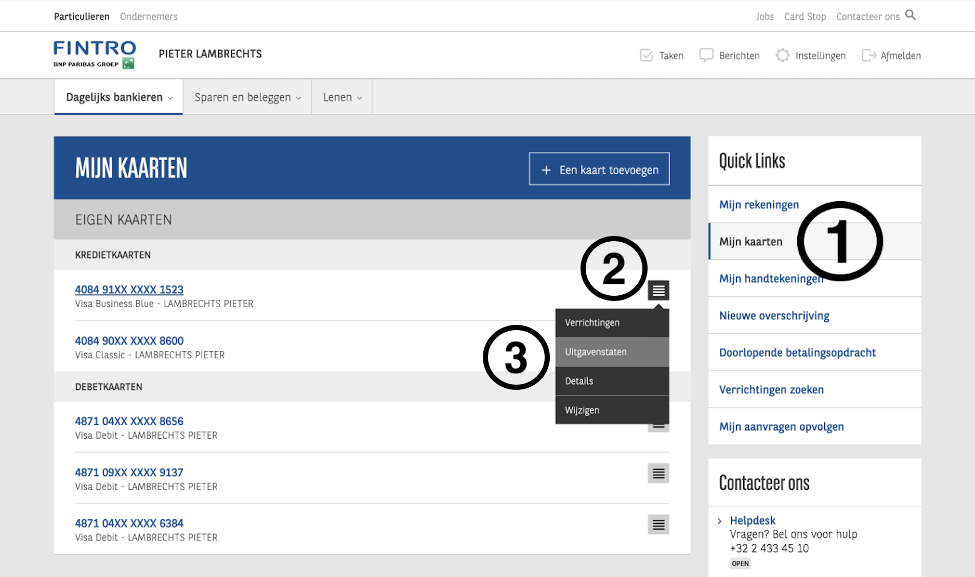The height and width of the screenshot is (577, 975).
Task: Click the Card Stop link
Action: click(805, 17)
